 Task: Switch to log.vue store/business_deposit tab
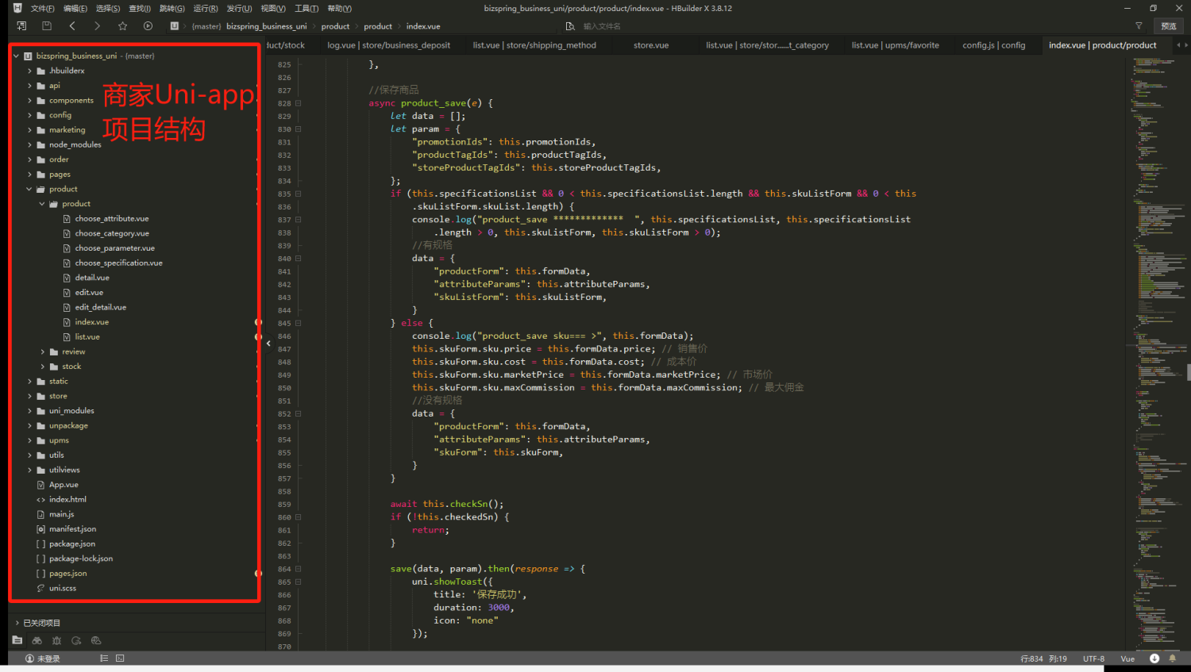click(389, 45)
